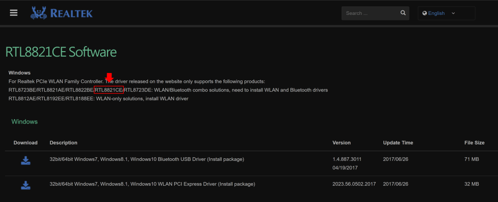The image size is (498, 202).
Task: Click the RTL8821CE Software page title
Action: [x=61, y=52]
